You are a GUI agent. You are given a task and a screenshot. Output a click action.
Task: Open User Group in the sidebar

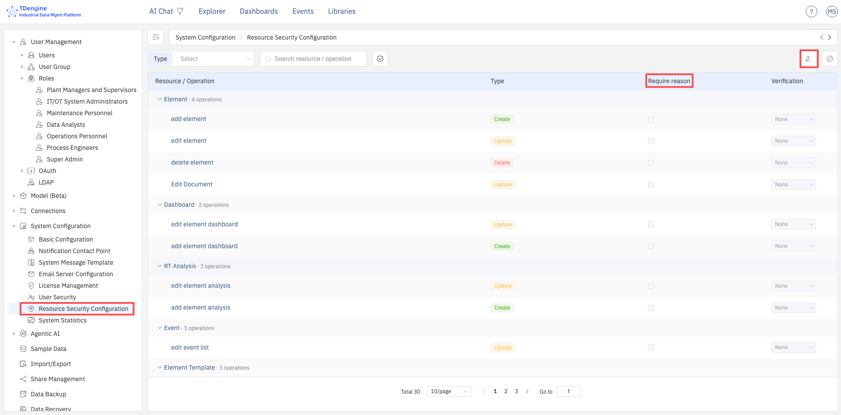pos(54,67)
